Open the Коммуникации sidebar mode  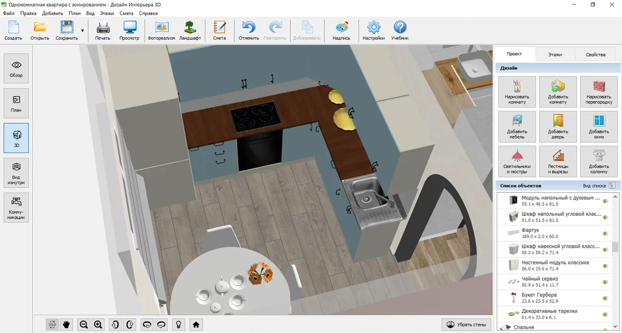pyautogui.click(x=16, y=208)
